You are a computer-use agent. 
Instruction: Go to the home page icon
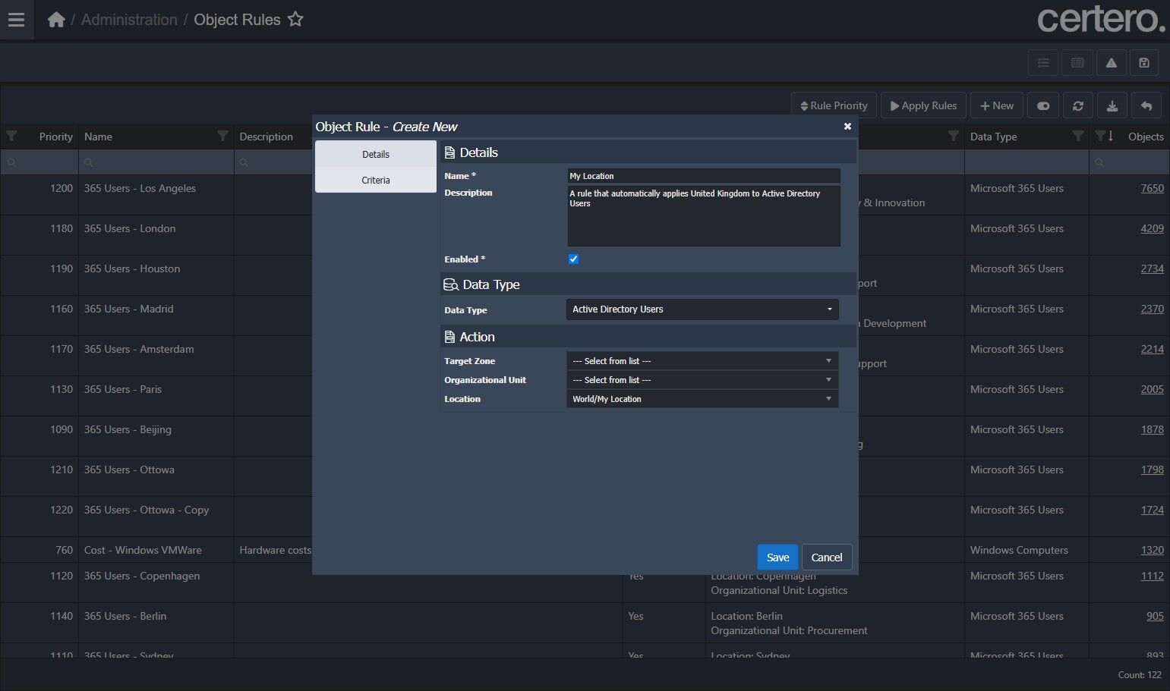(56, 20)
